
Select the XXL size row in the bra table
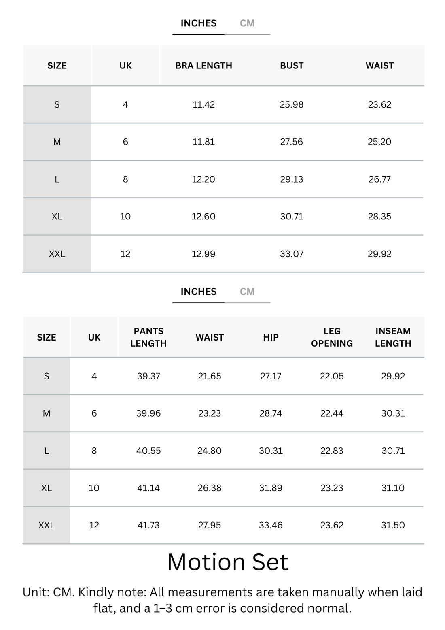click(x=223, y=254)
